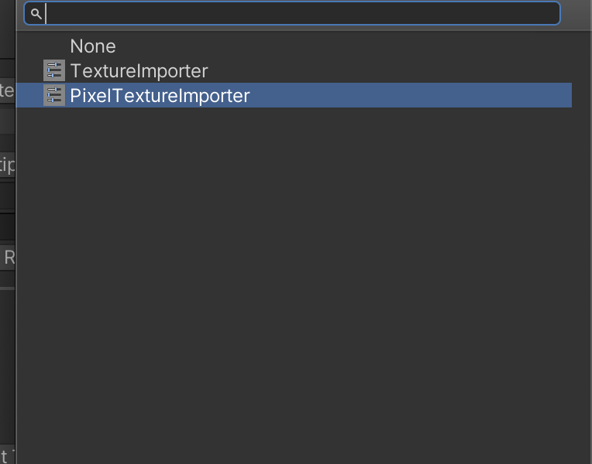592x464 pixels.
Task: Click the dark field below the "tip" field
Action: click(x=7, y=199)
